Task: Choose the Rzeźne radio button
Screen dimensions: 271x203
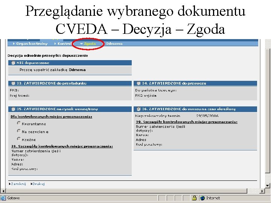Action: [x=19, y=139]
